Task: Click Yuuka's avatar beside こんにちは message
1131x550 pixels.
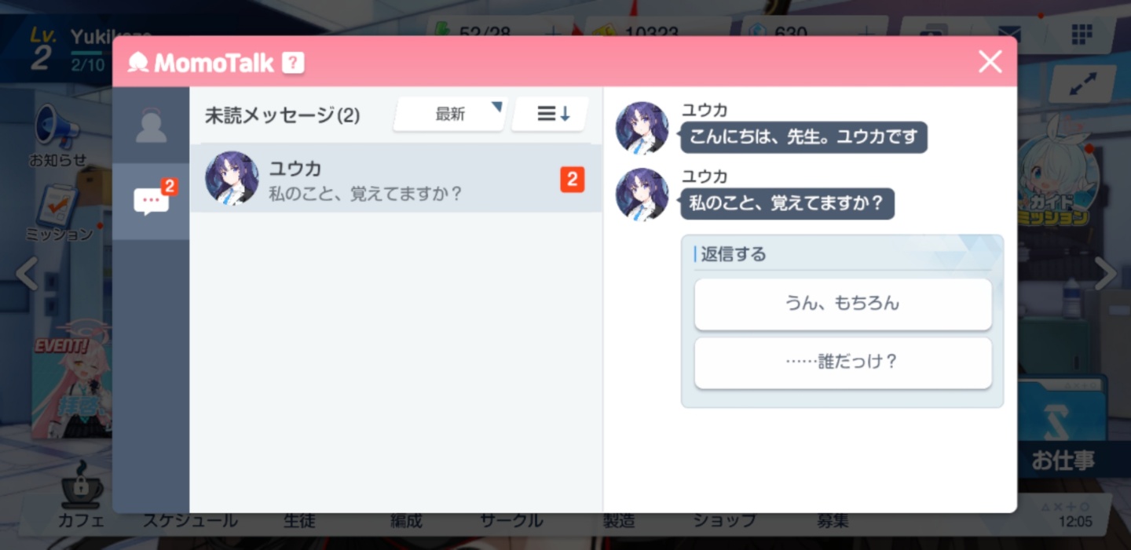Action: 642,127
